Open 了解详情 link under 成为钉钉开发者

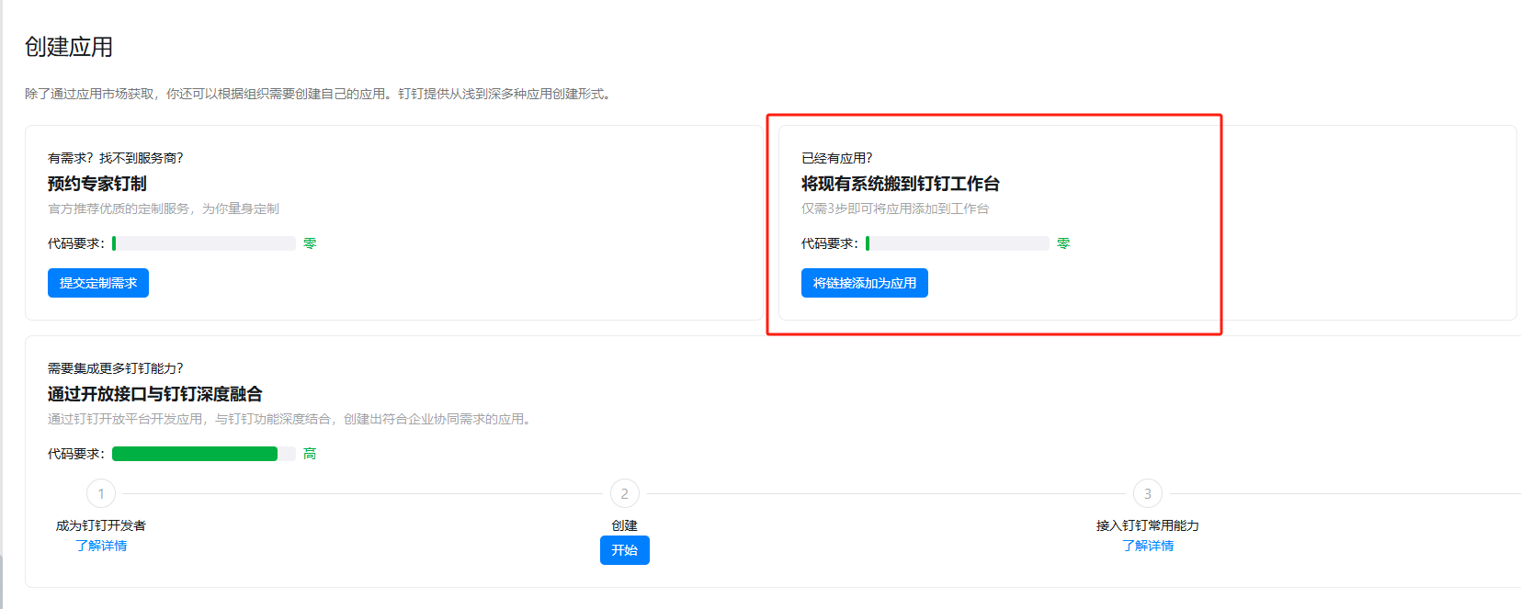(x=101, y=546)
